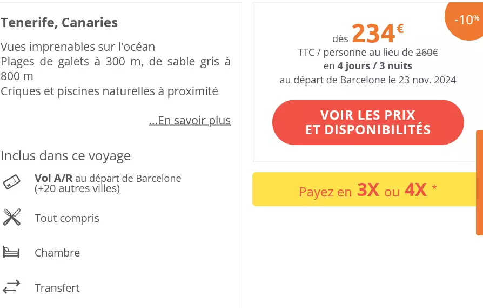Click the Inclus dans ce voyage heading

pyautogui.click(x=66, y=156)
